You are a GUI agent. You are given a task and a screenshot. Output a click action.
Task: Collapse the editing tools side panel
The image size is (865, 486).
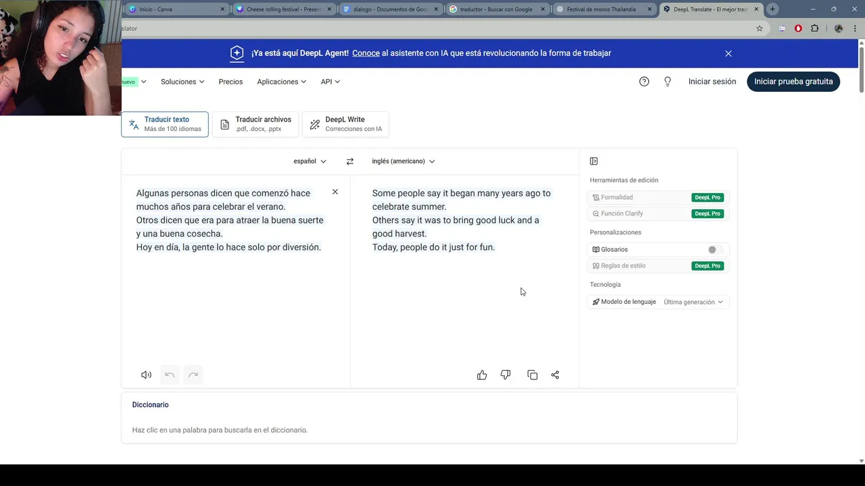pyautogui.click(x=594, y=161)
